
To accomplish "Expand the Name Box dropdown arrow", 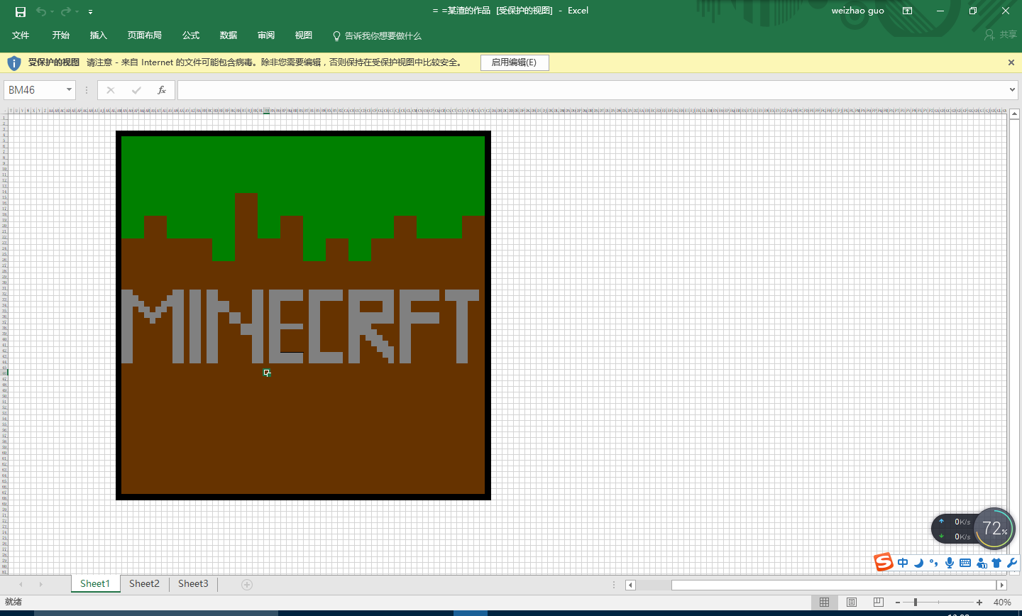I will pos(69,90).
